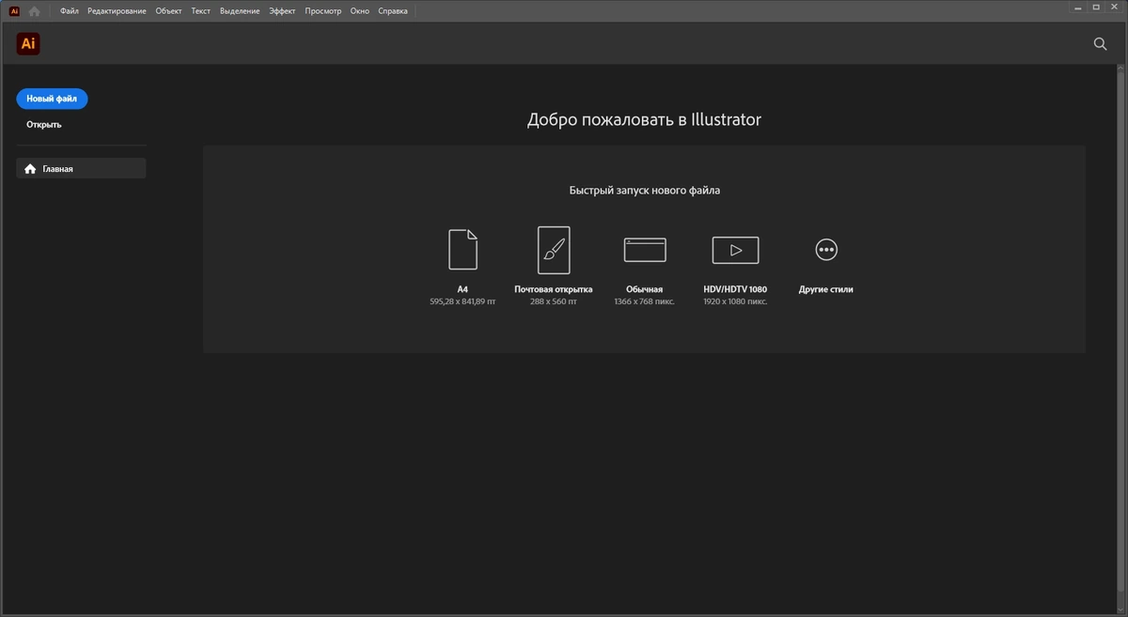Click the Открыть button
This screenshot has width=1128, height=617.
coord(44,125)
